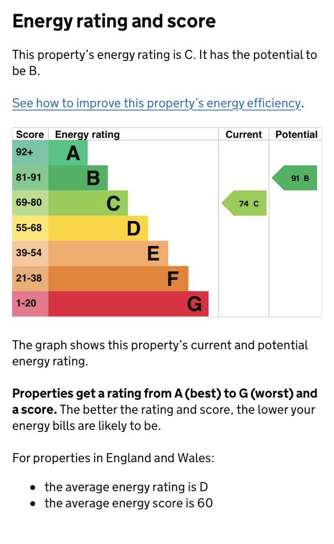This screenshot has height=544, width=334.
Task: Select the red G rating bar
Action: pos(129,303)
